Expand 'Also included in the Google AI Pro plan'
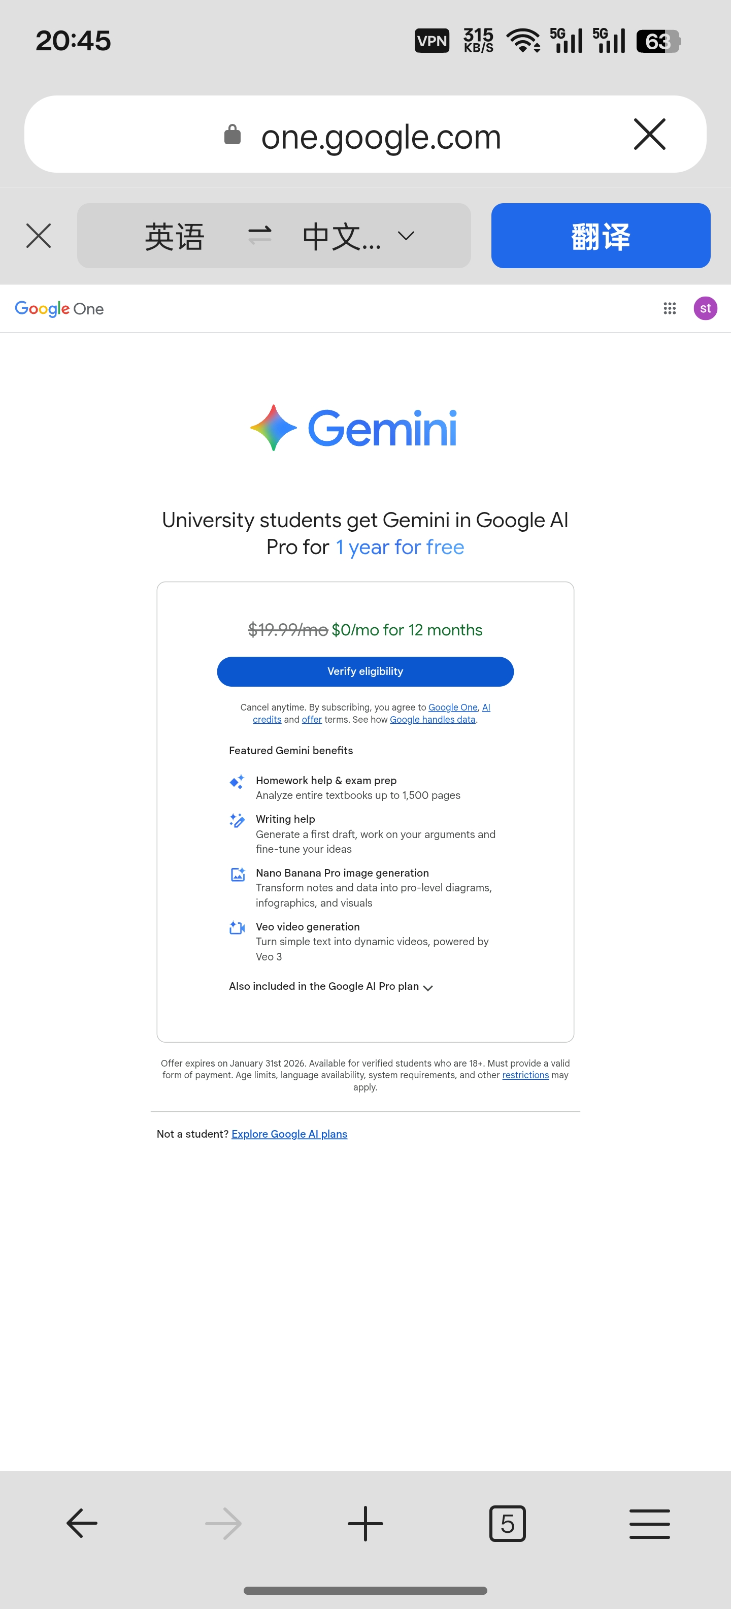Screen dimensions: 731x1609 coord(331,986)
